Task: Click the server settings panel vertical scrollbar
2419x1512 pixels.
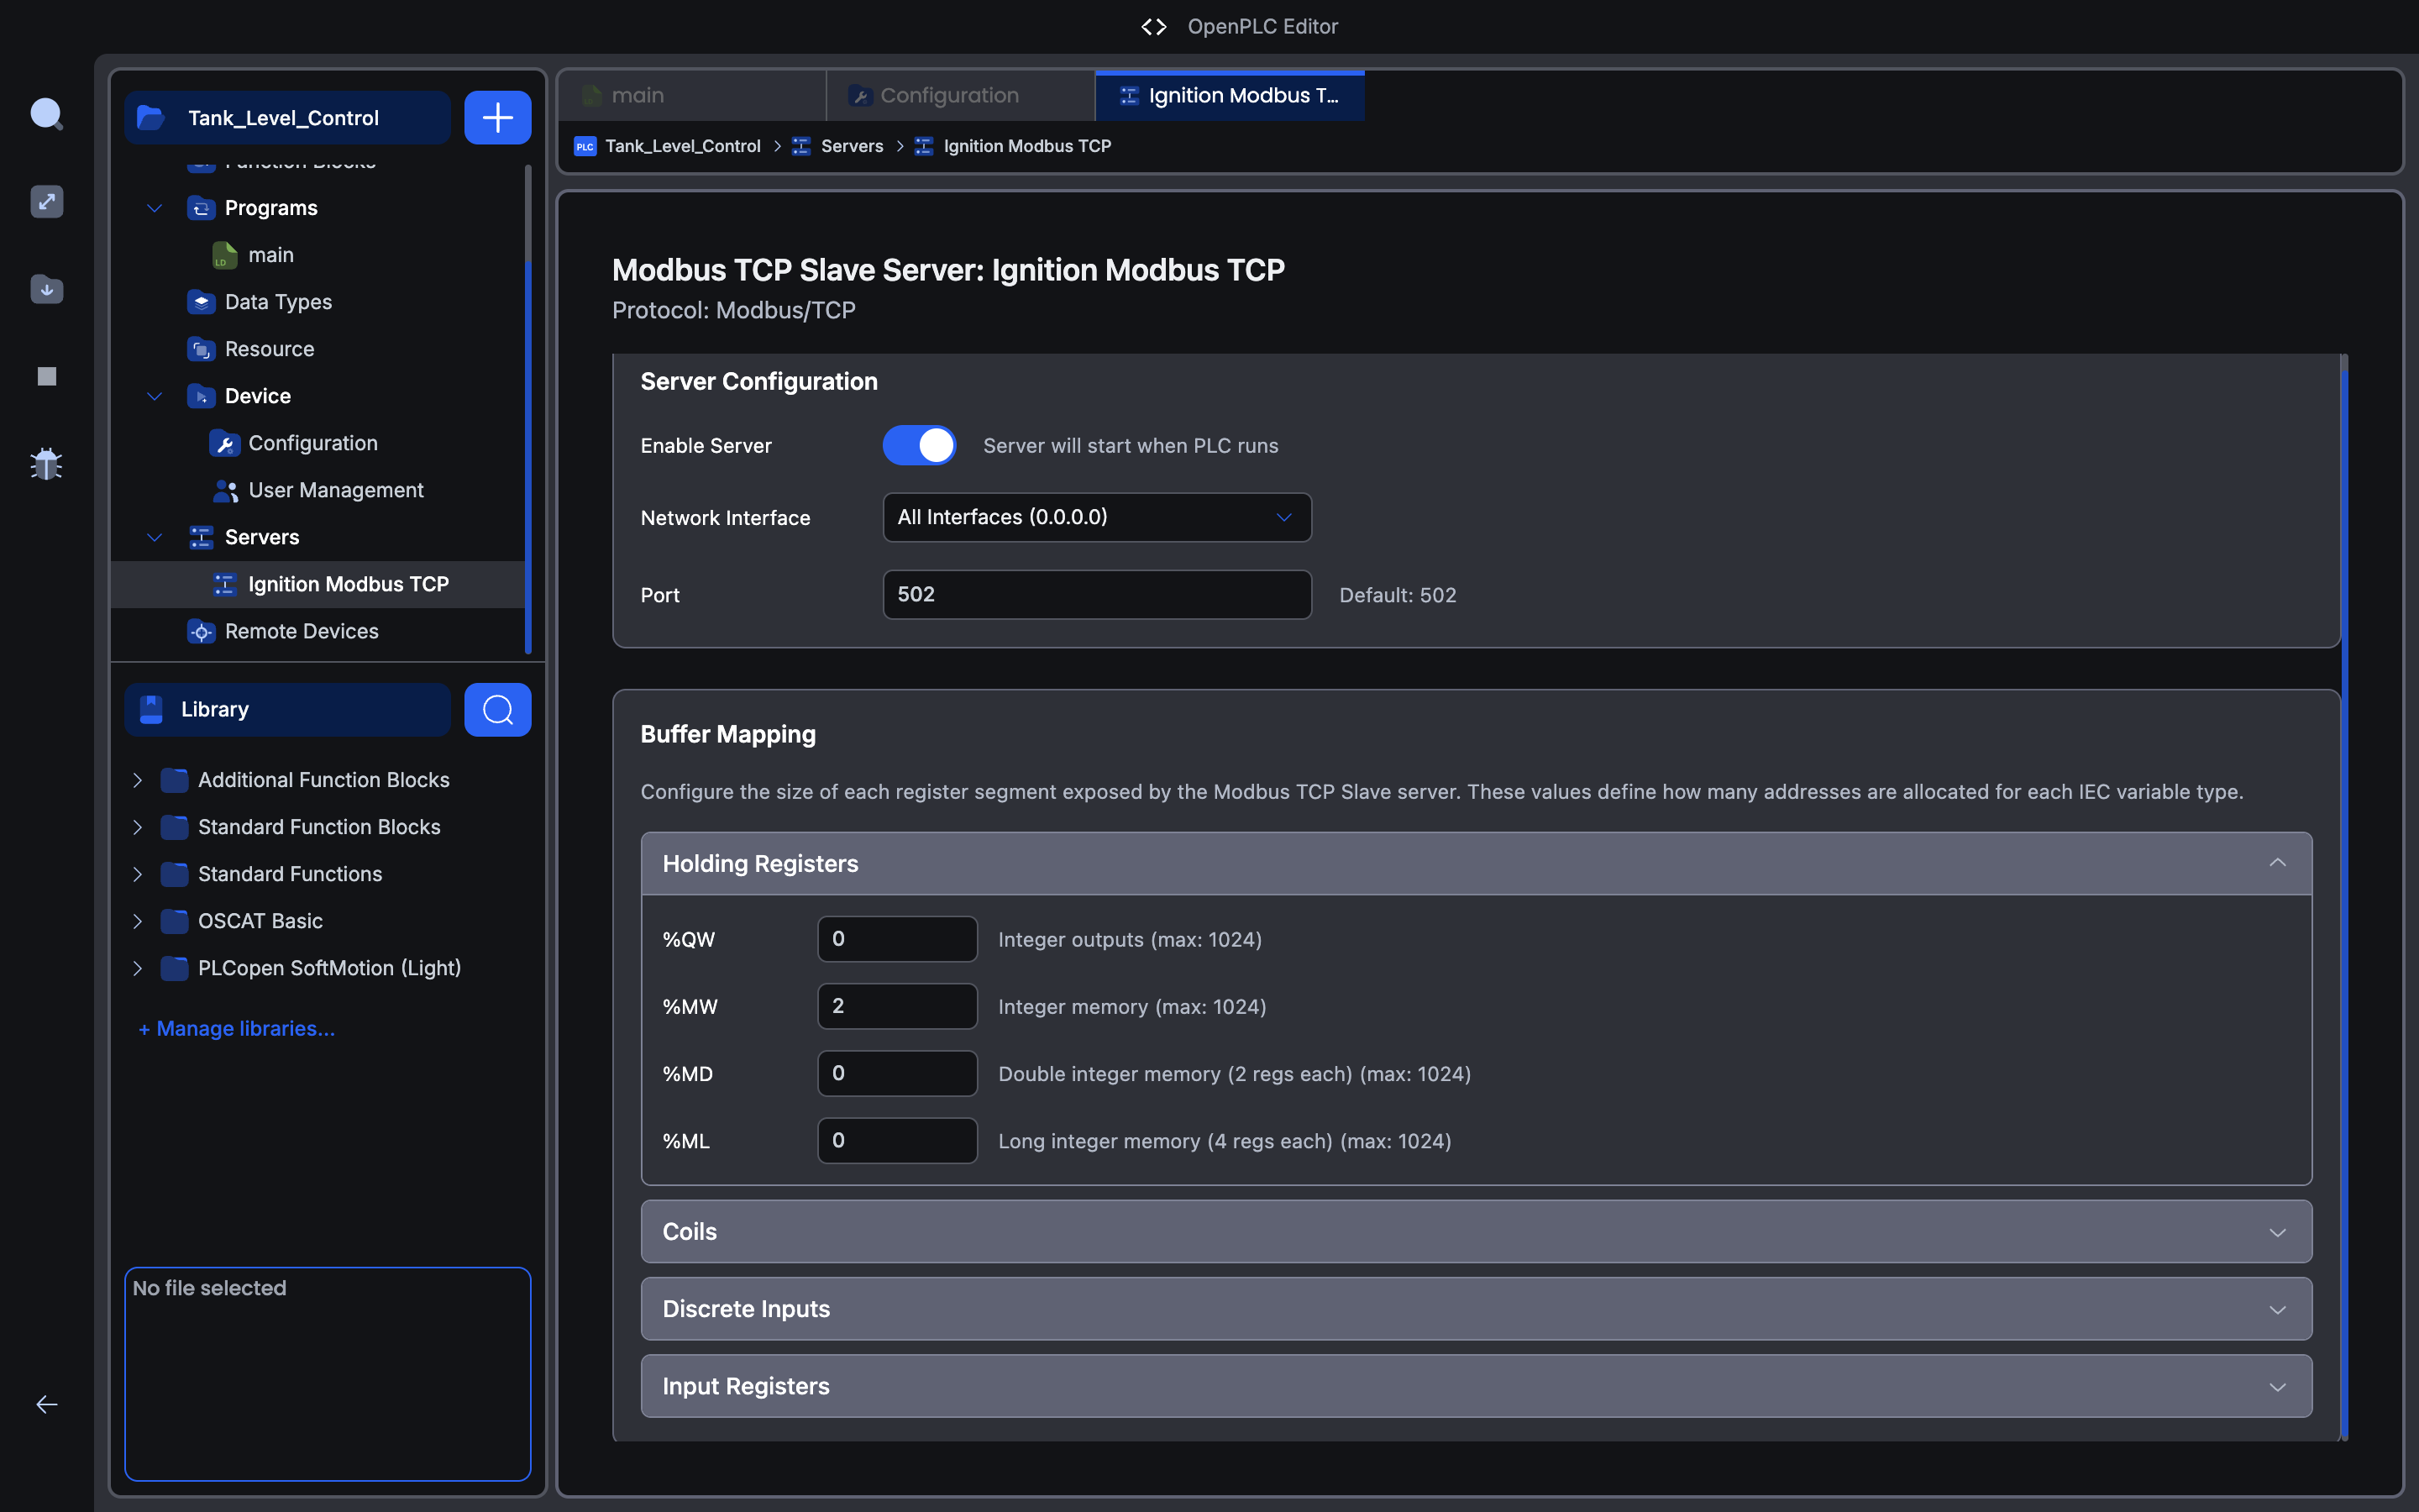Action: click(2344, 897)
